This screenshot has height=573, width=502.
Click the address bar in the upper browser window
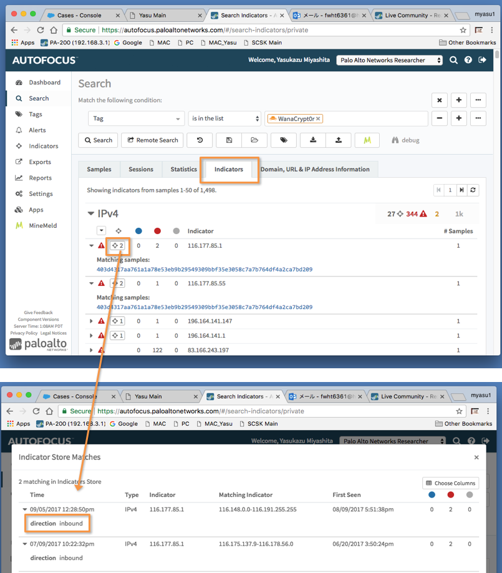pyautogui.click(x=266, y=30)
